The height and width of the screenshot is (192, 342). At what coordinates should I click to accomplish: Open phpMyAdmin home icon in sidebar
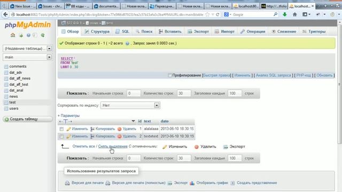pos(13,35)
